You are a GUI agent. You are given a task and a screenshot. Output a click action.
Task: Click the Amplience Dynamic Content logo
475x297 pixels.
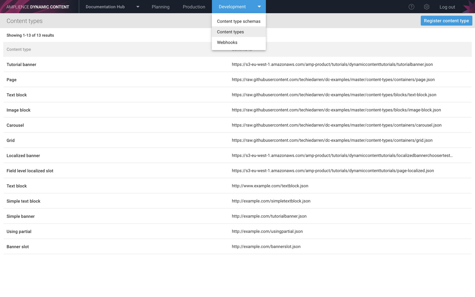pos(37,7)
